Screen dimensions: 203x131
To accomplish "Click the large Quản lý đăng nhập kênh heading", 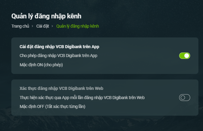I will (x=46, y=16).
